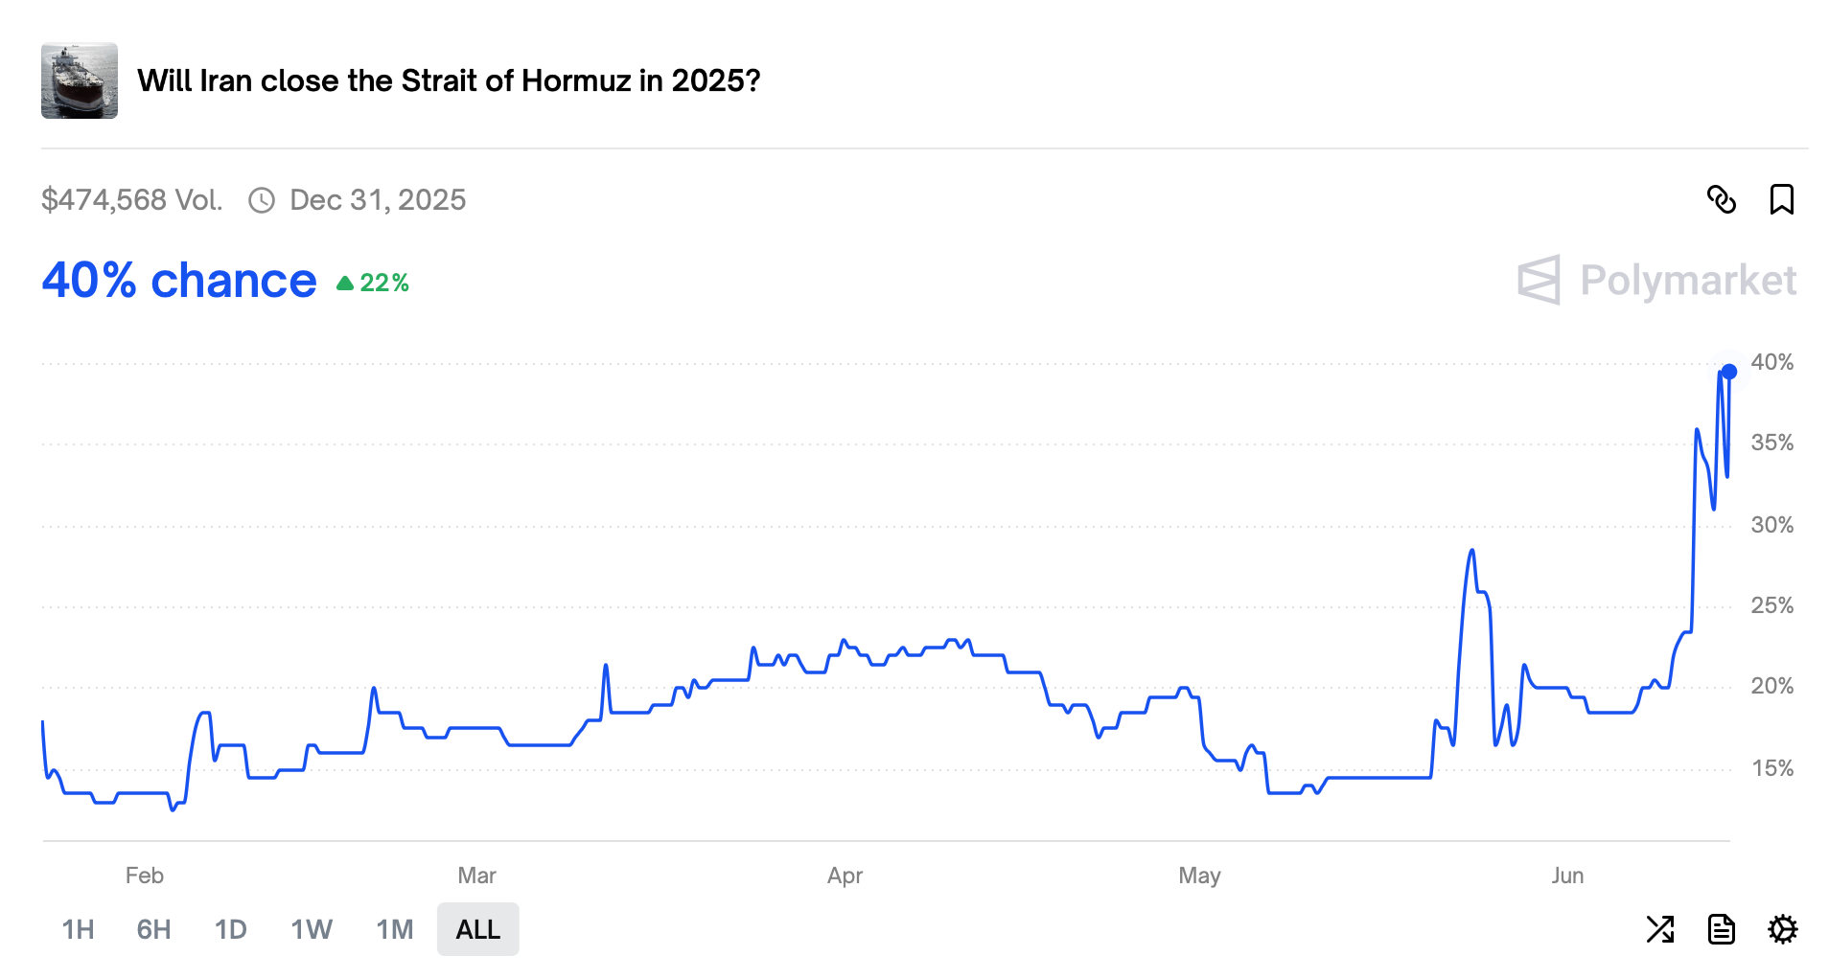
Task: Click the blue endpoint dot on the chart
Action: (x=1728, y=372)
